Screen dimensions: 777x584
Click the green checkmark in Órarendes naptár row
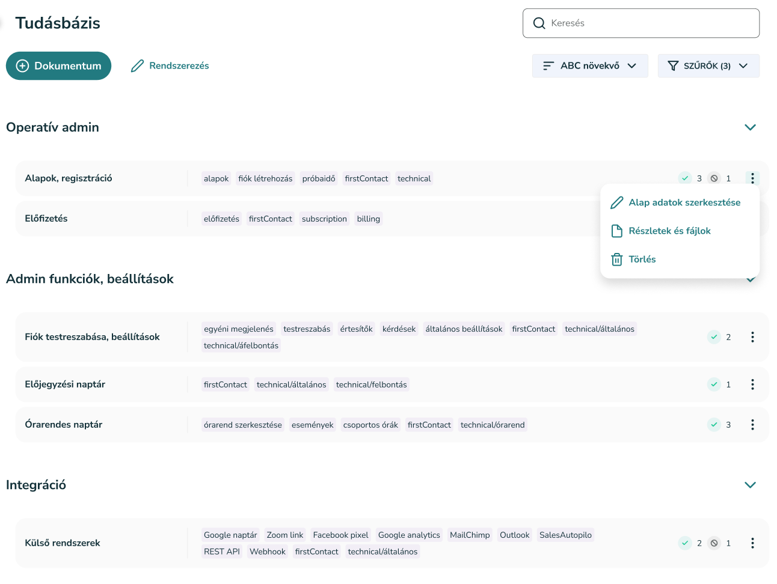[714, 425]
